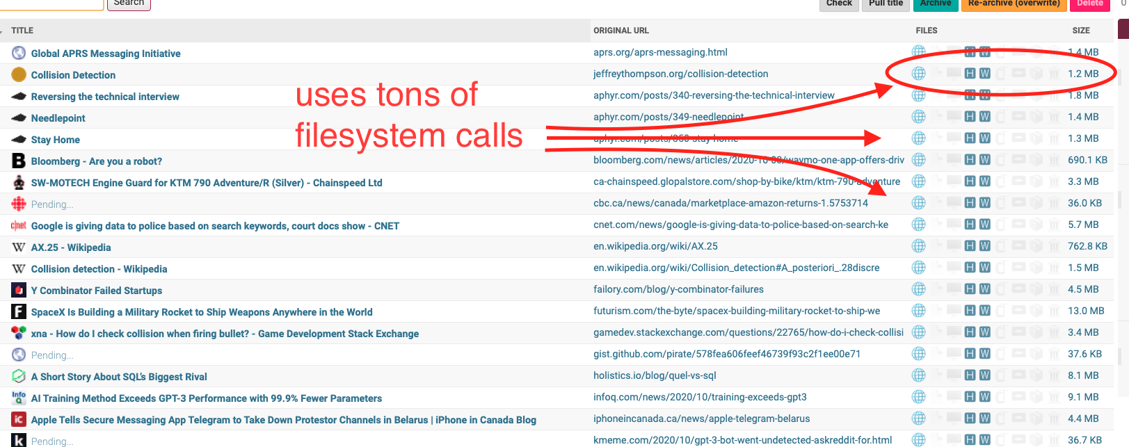
Task: Click H icon in SpaceX Military Rocket row
Action: coord(970,311)
